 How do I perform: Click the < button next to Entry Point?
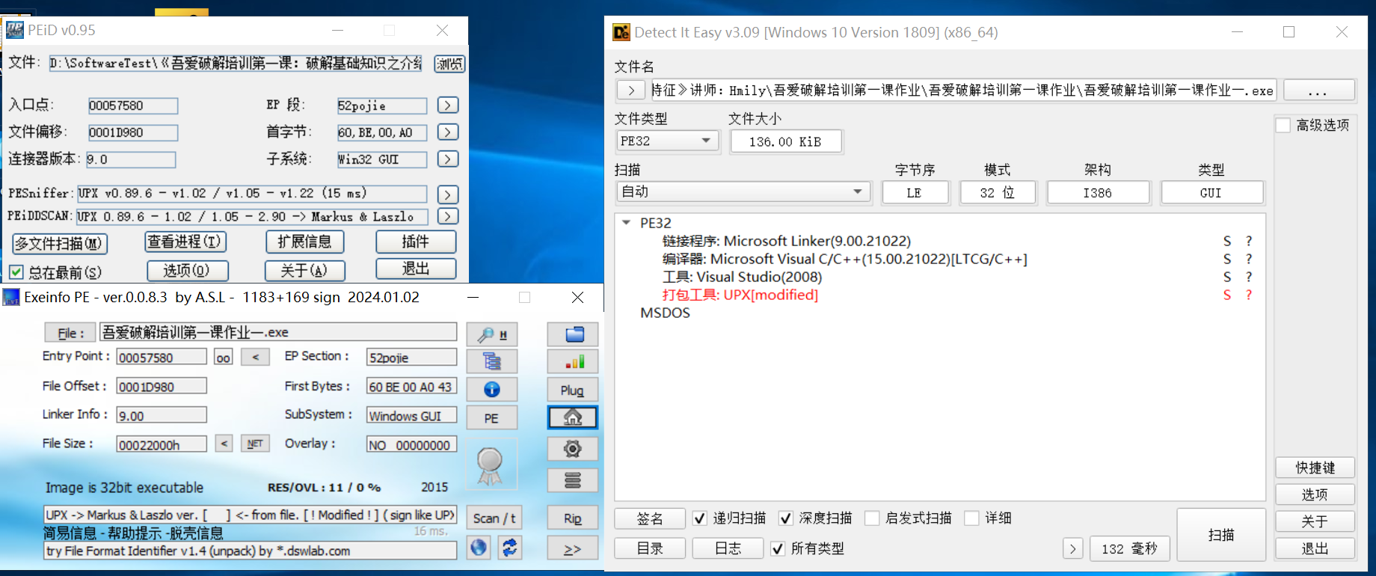(x=255, y=357)
